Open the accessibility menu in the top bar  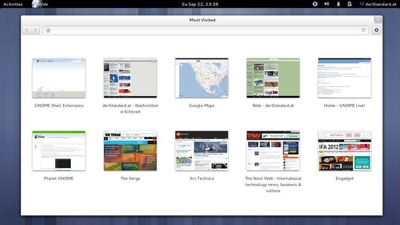(x=315, y=4)
